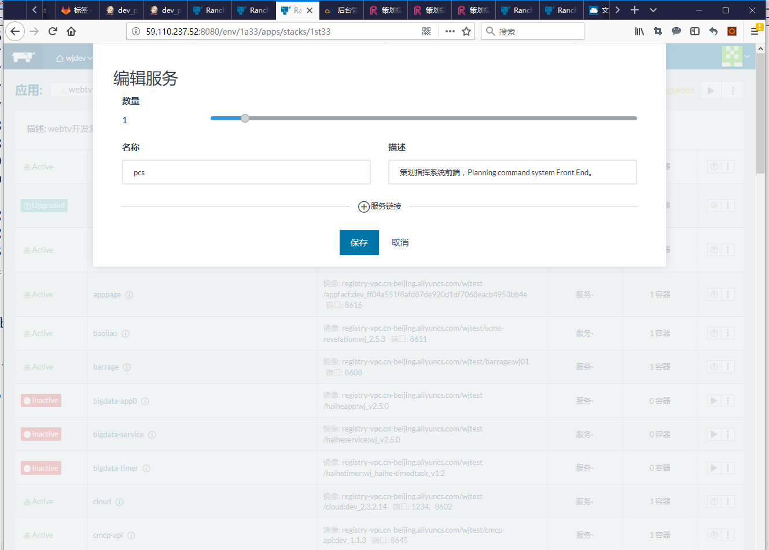Screen dimensions: 769x550
Task: Bookmark this page with the star icon
Action: [x=466, y=31]
